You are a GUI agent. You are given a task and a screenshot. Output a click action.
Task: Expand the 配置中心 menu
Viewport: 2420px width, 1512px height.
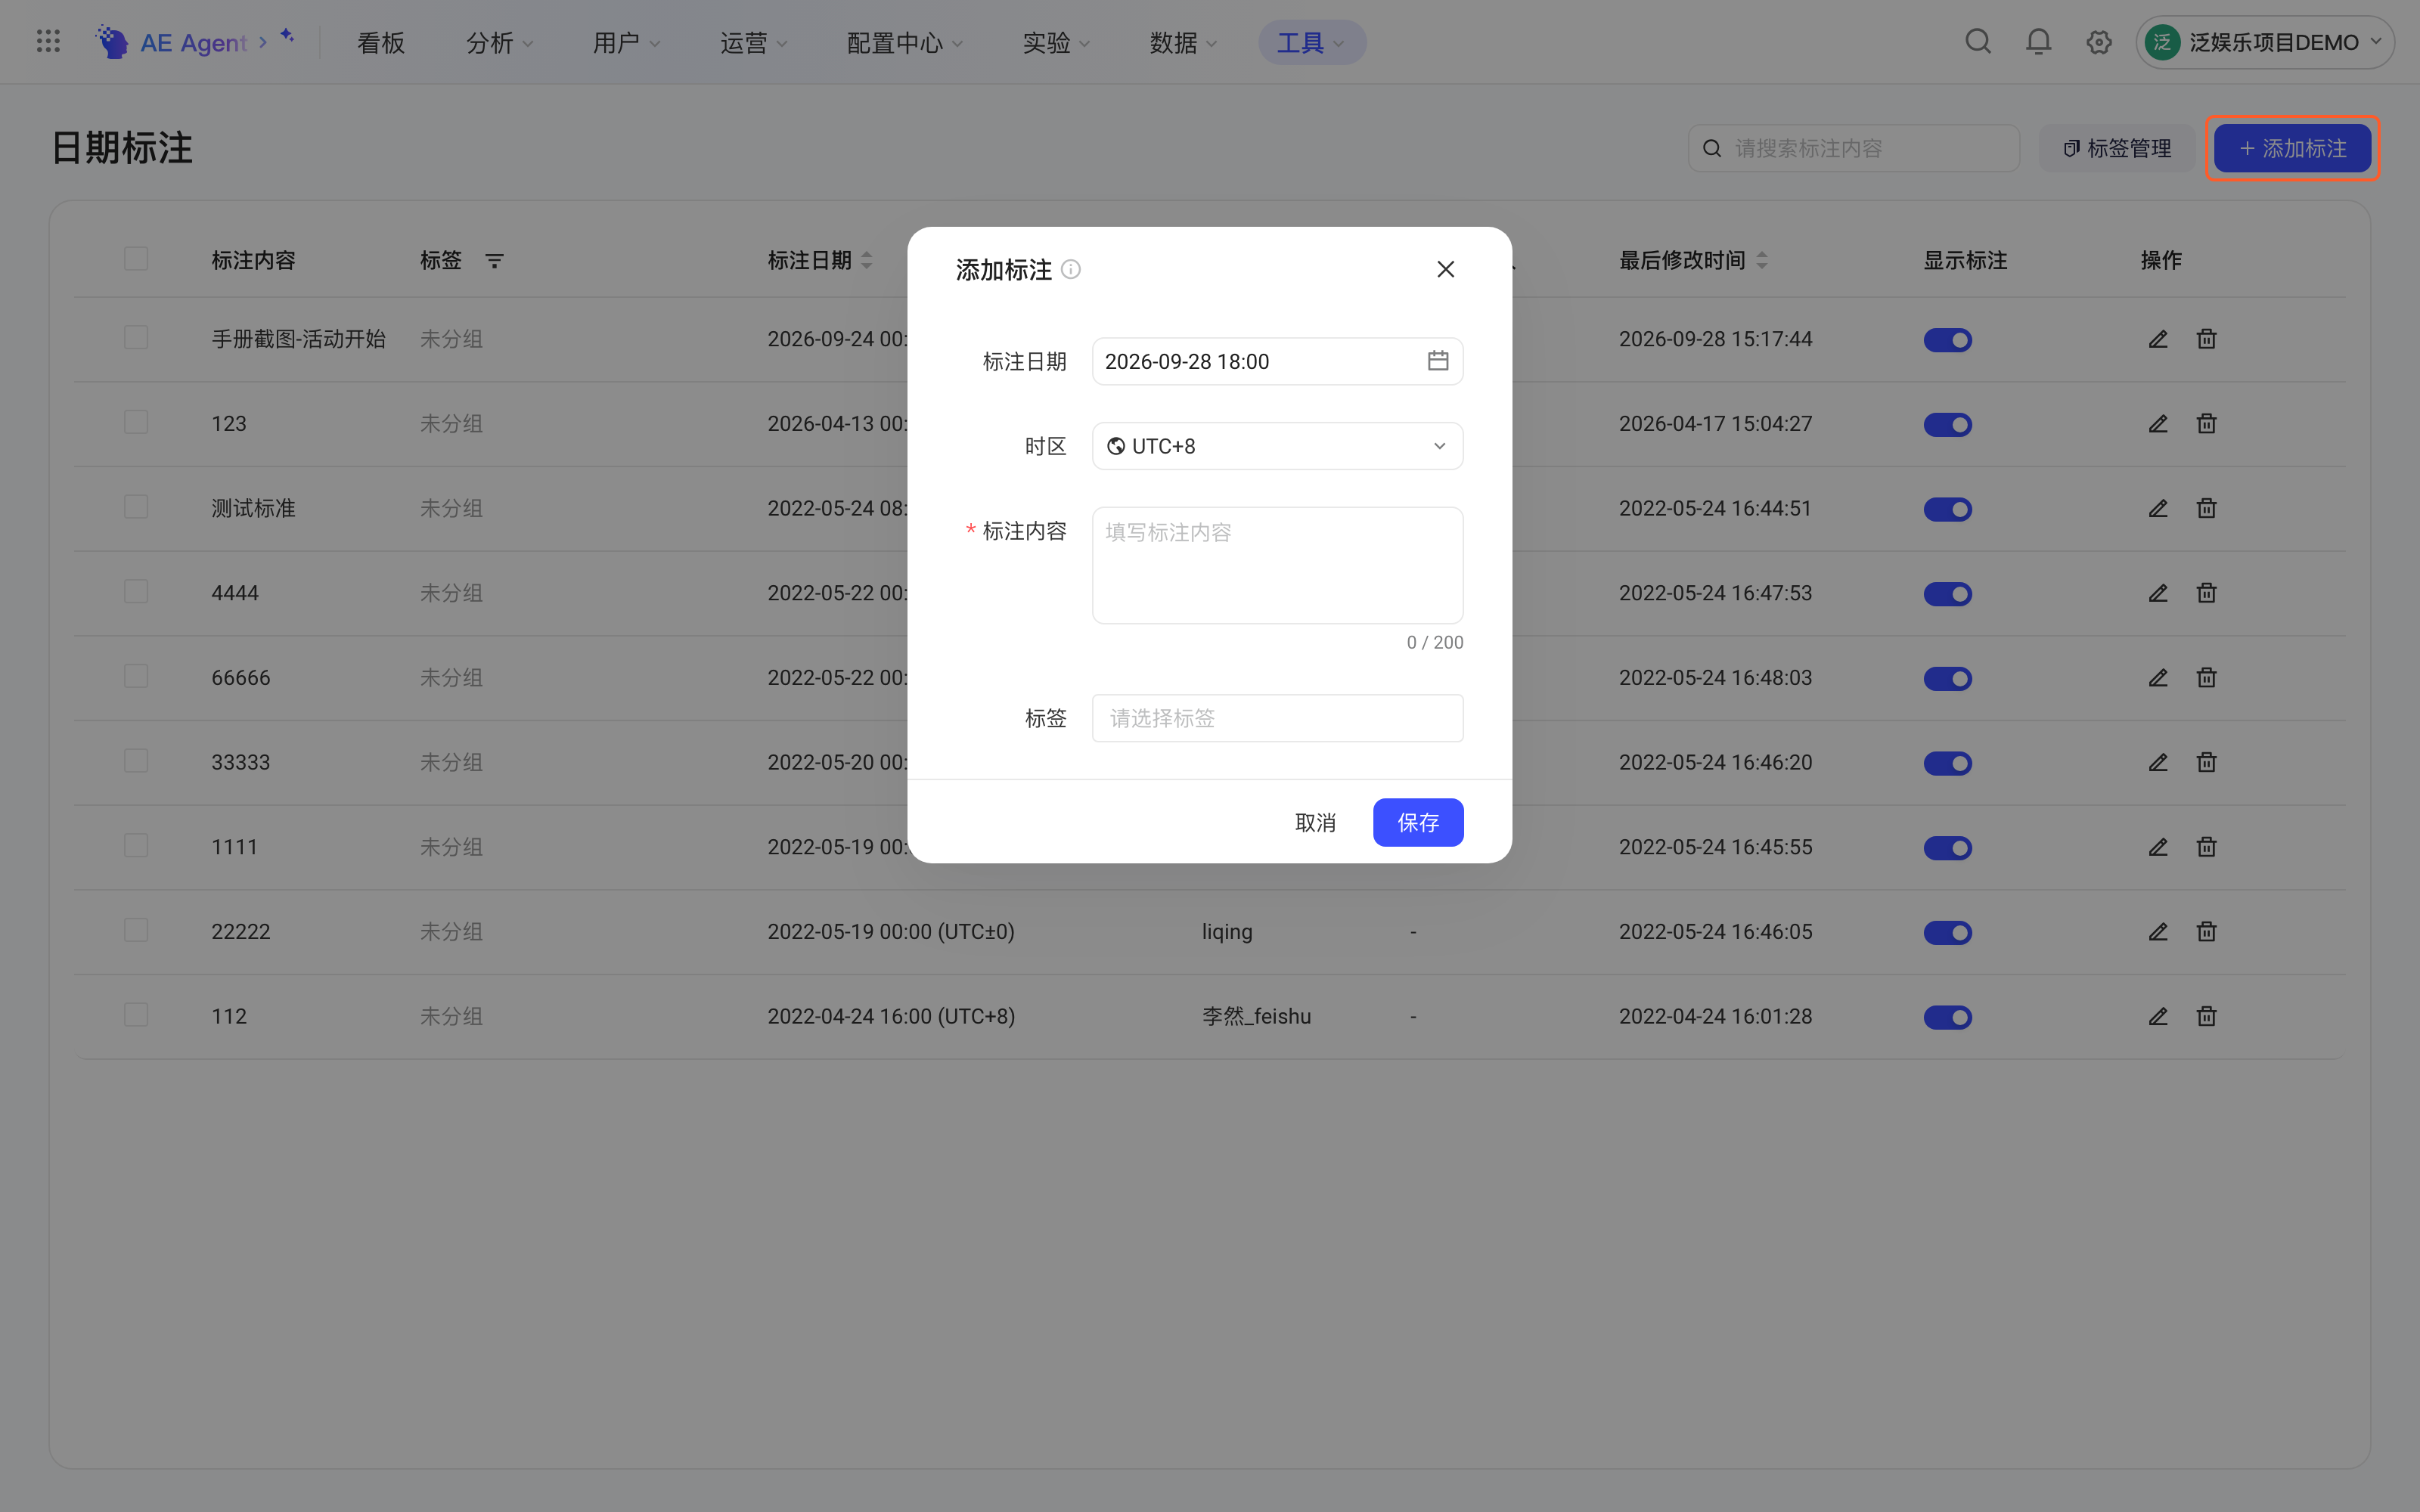(x=905, y=43)
